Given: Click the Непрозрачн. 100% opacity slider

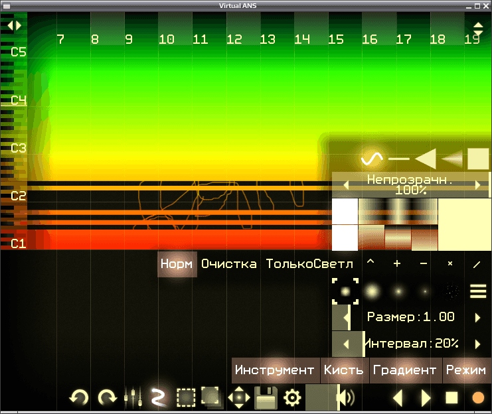Looking at the screenshot, I should coord(411,185).
